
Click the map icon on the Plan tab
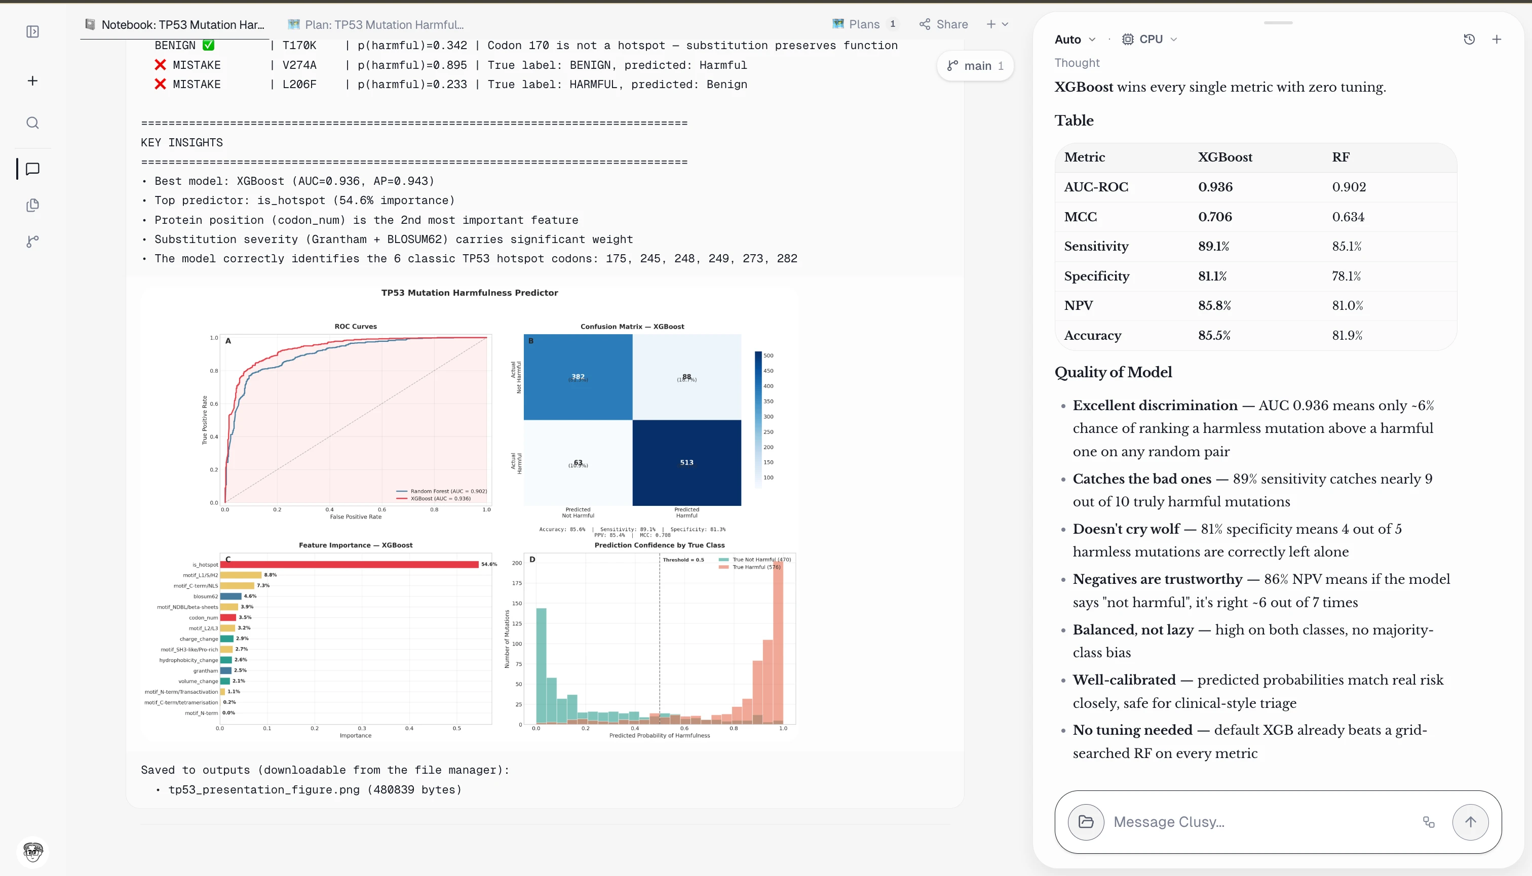[x=294, y=24]
